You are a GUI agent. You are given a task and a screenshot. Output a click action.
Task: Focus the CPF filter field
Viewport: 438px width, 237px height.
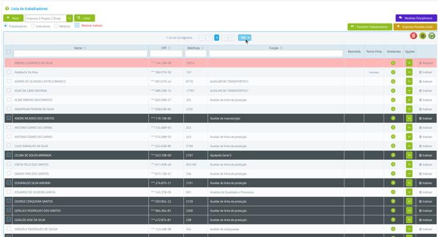[166, 54]
